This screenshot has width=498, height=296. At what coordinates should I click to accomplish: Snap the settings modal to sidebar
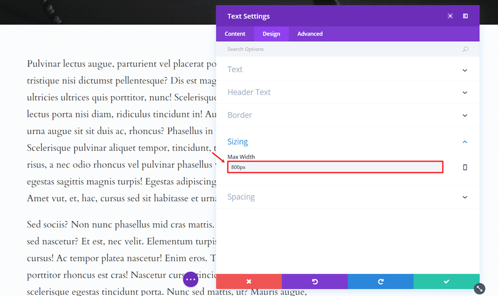(465, 16)
